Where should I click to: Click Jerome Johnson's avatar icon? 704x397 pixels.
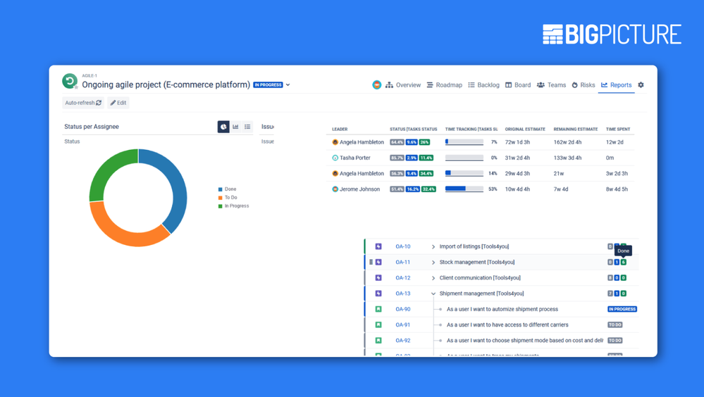[335, 189]
